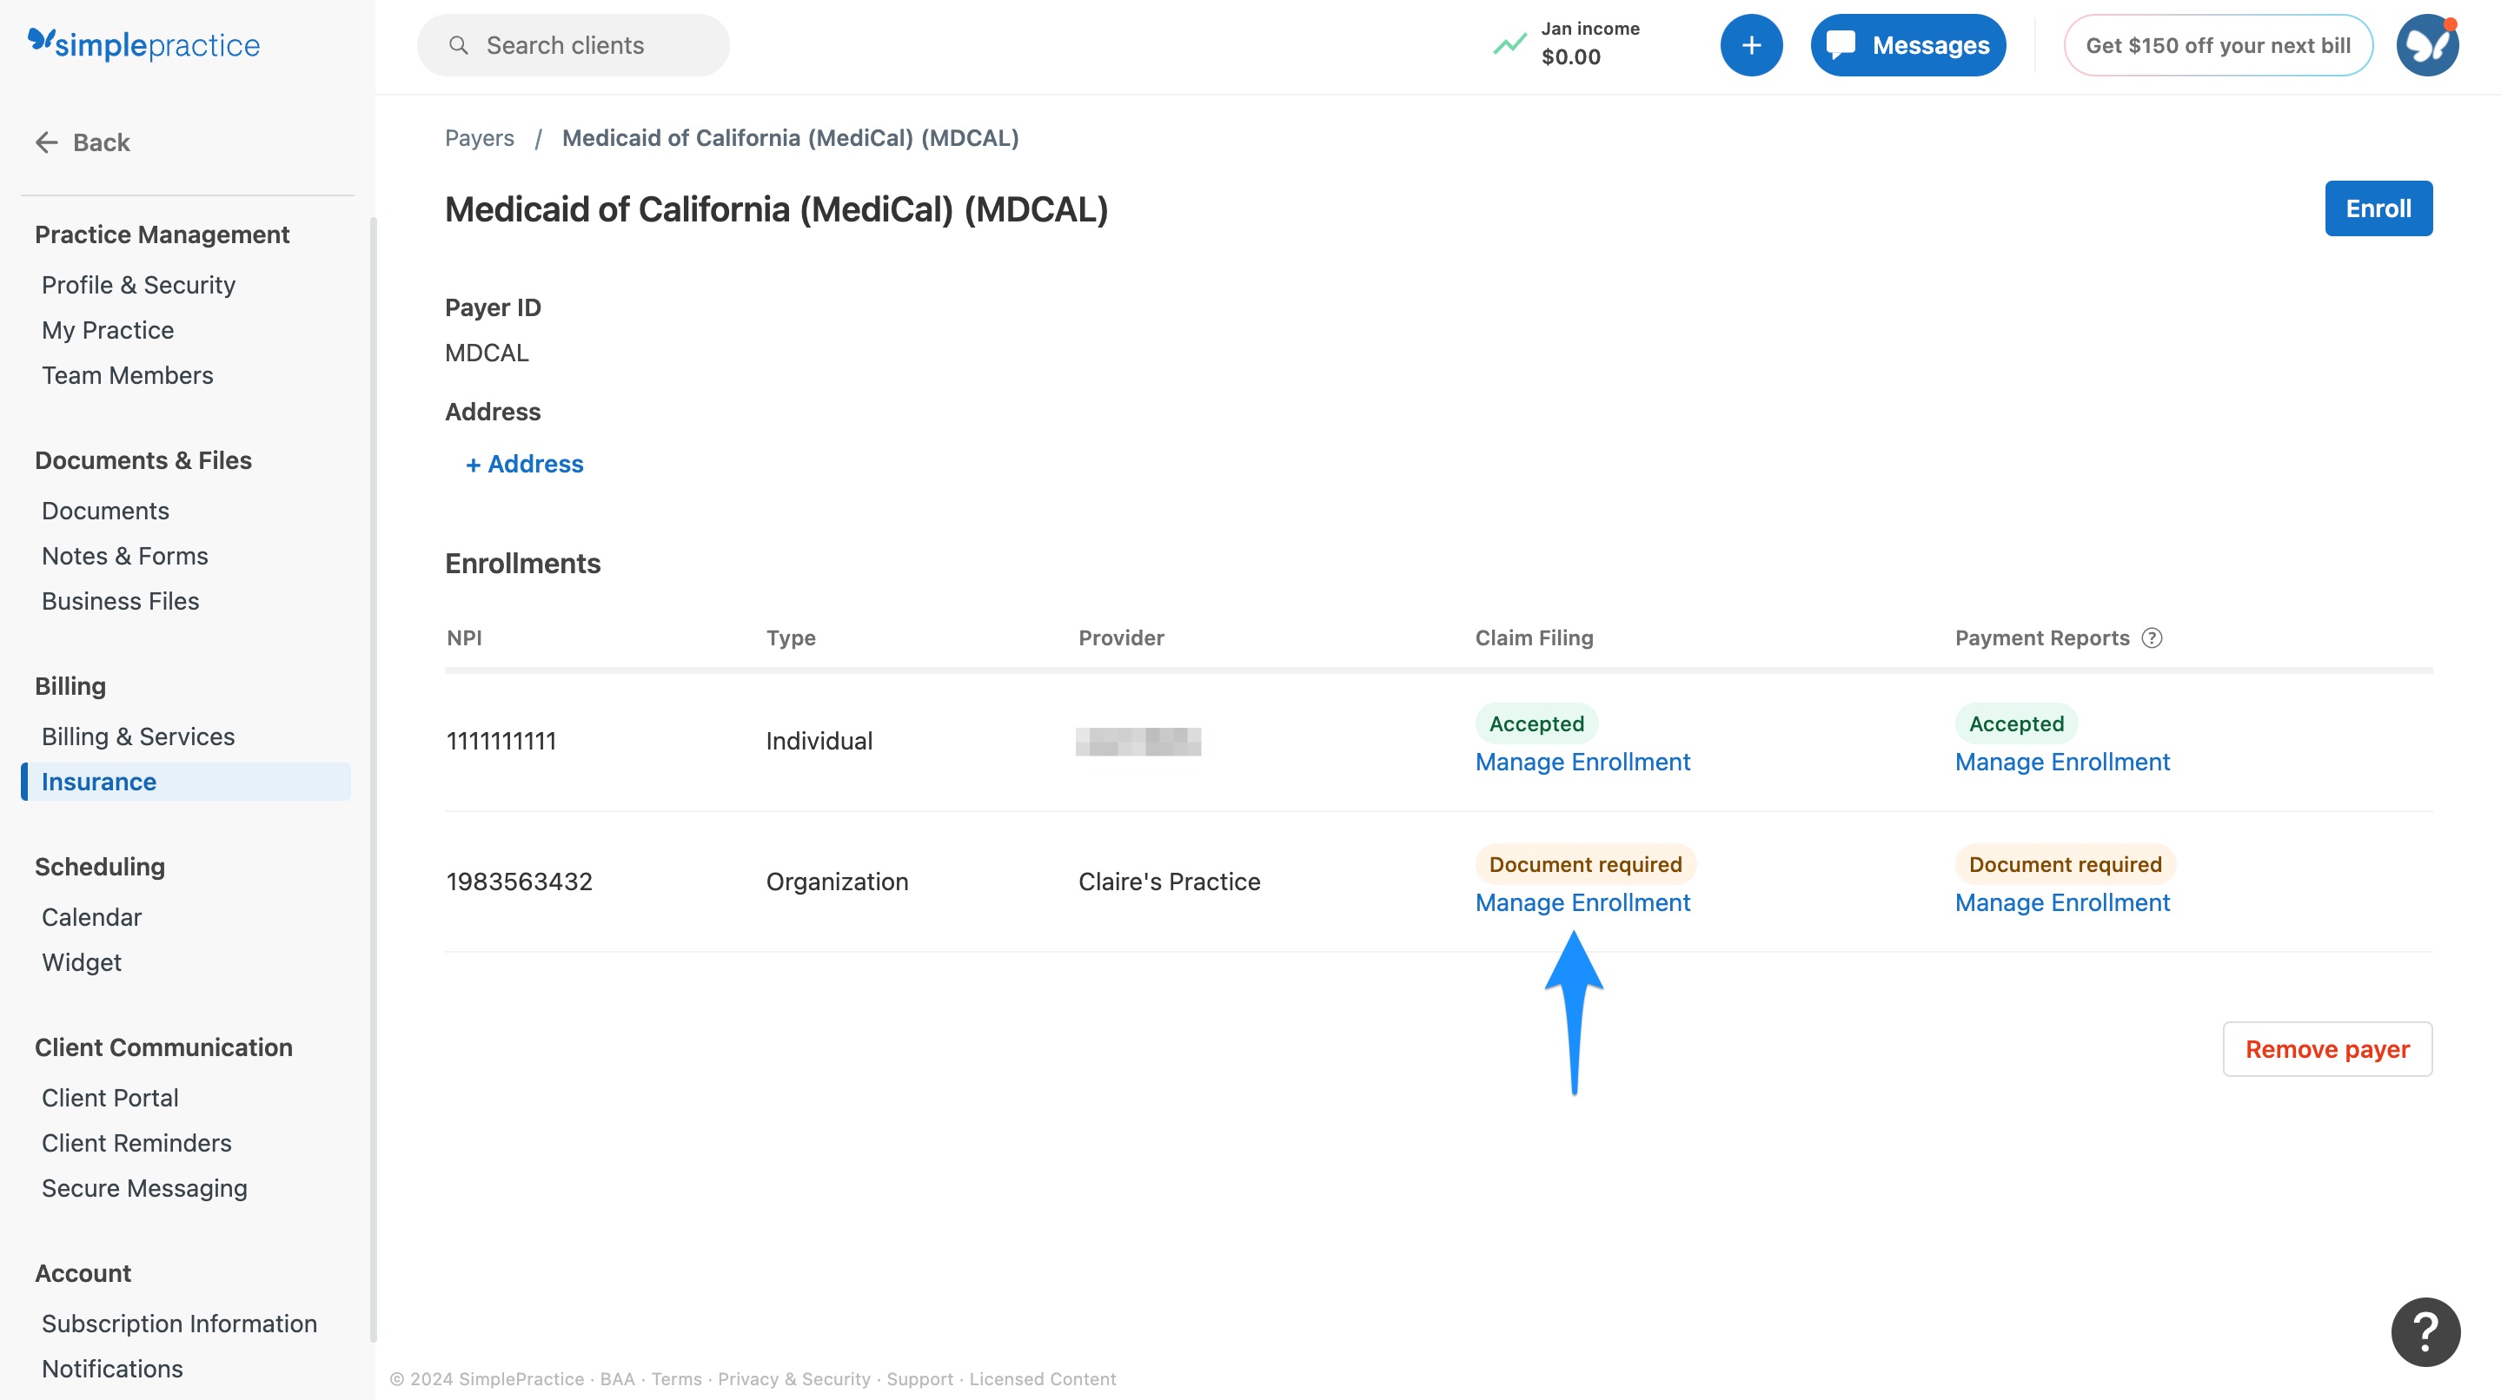Click the SimplePractice logo

click(143, 43)
